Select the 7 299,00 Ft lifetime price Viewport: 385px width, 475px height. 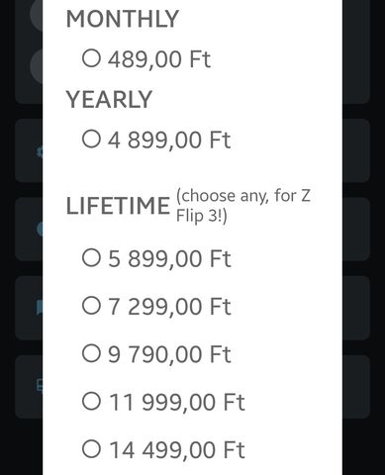coord(156,307)
